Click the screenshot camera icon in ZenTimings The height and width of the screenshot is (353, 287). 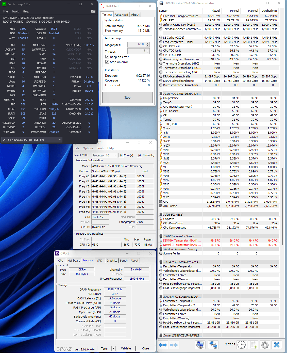click(x=93, y=11)
